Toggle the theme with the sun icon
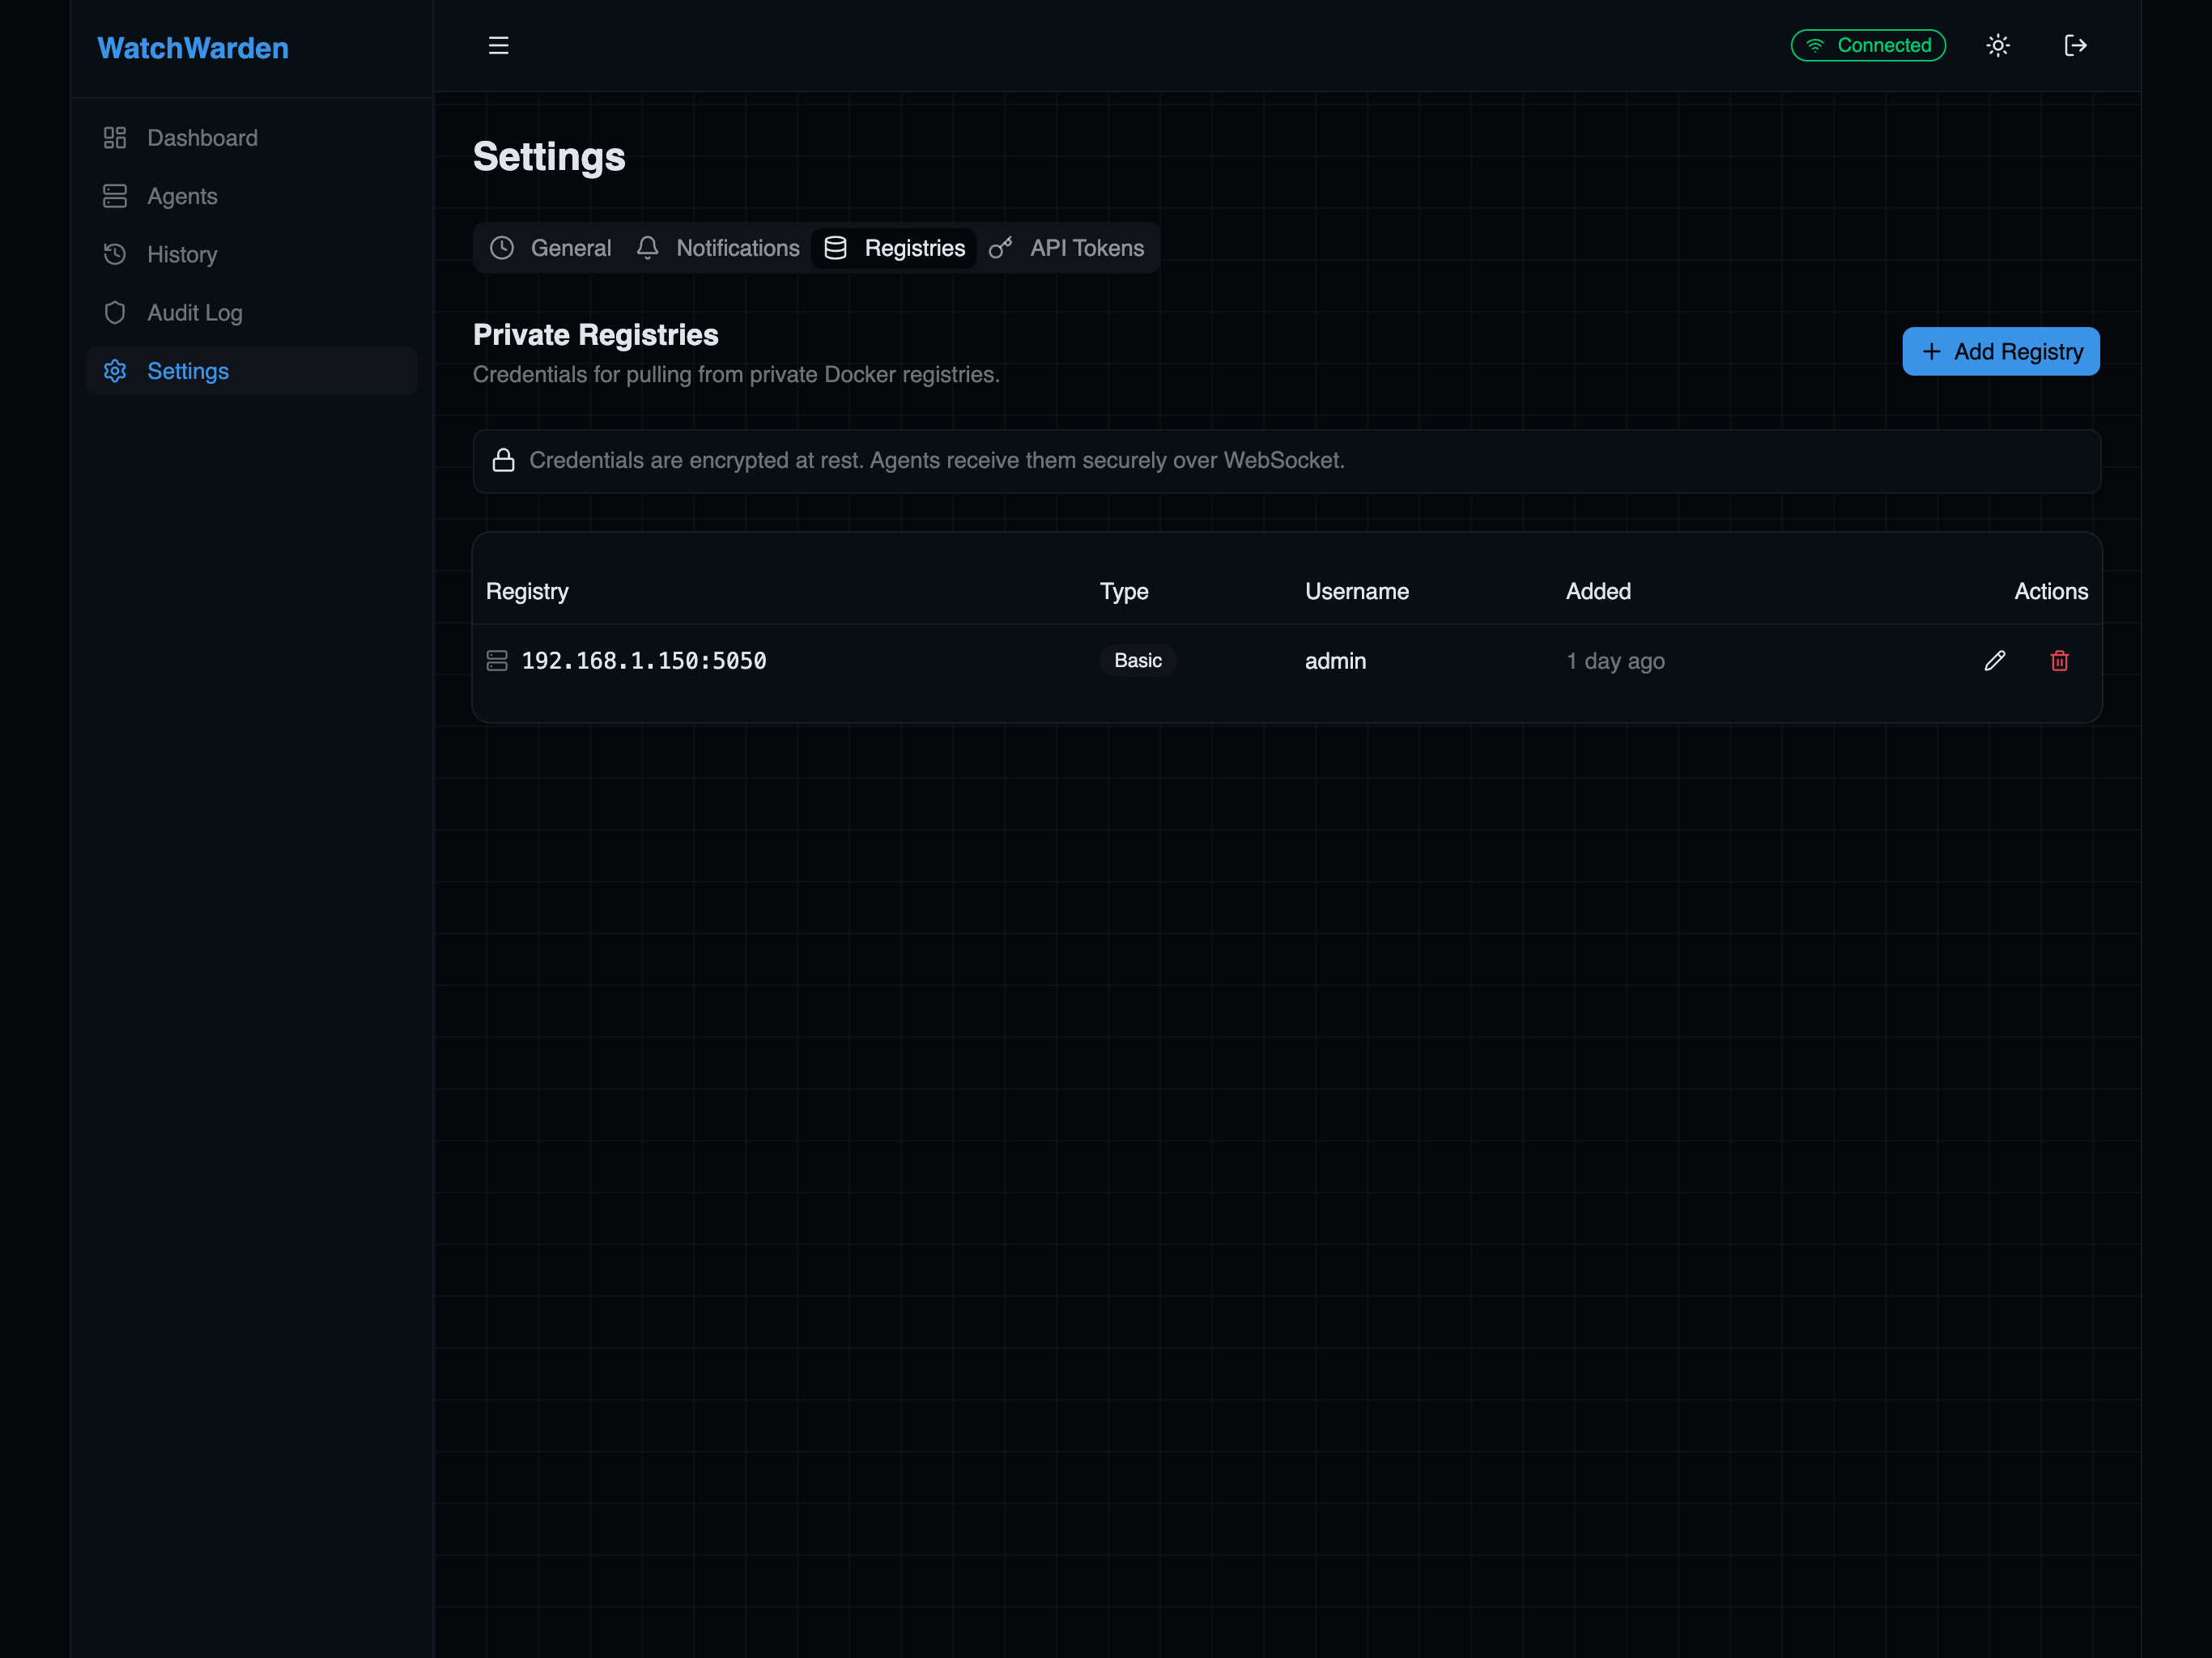 [x=1998, y=45]
